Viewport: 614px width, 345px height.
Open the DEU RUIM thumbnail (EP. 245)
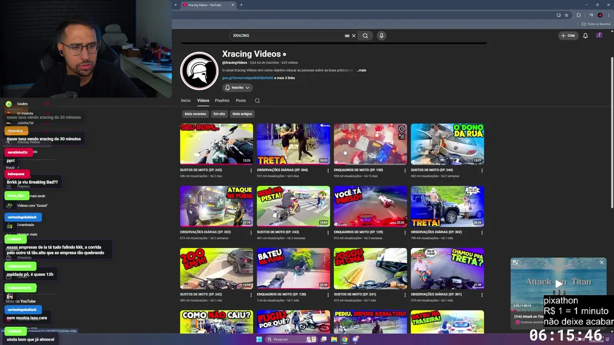pos(216,144)
